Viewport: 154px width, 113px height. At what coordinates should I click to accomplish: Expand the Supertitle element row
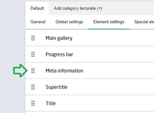click(x=90, y=87)
